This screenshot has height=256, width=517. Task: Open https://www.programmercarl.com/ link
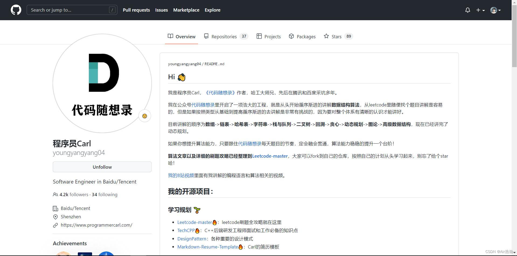click(96, 225)
